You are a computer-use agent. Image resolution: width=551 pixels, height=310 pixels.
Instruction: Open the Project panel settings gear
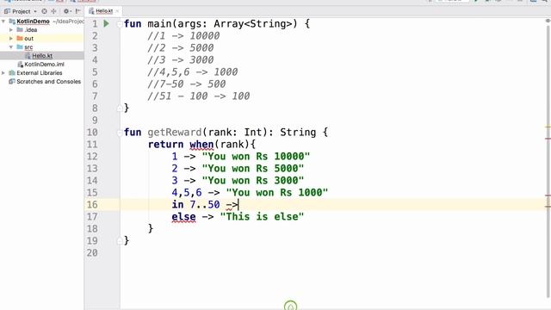point(66,11)
